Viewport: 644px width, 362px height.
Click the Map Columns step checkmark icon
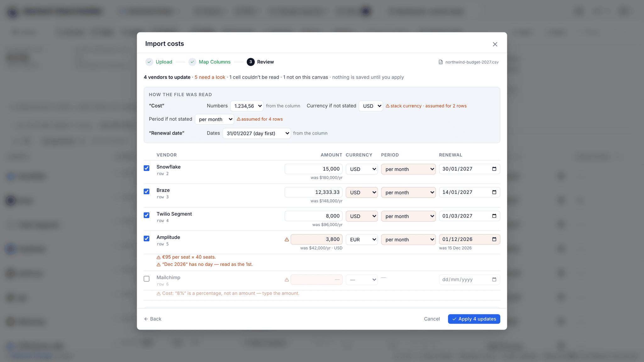coord(192,62)
